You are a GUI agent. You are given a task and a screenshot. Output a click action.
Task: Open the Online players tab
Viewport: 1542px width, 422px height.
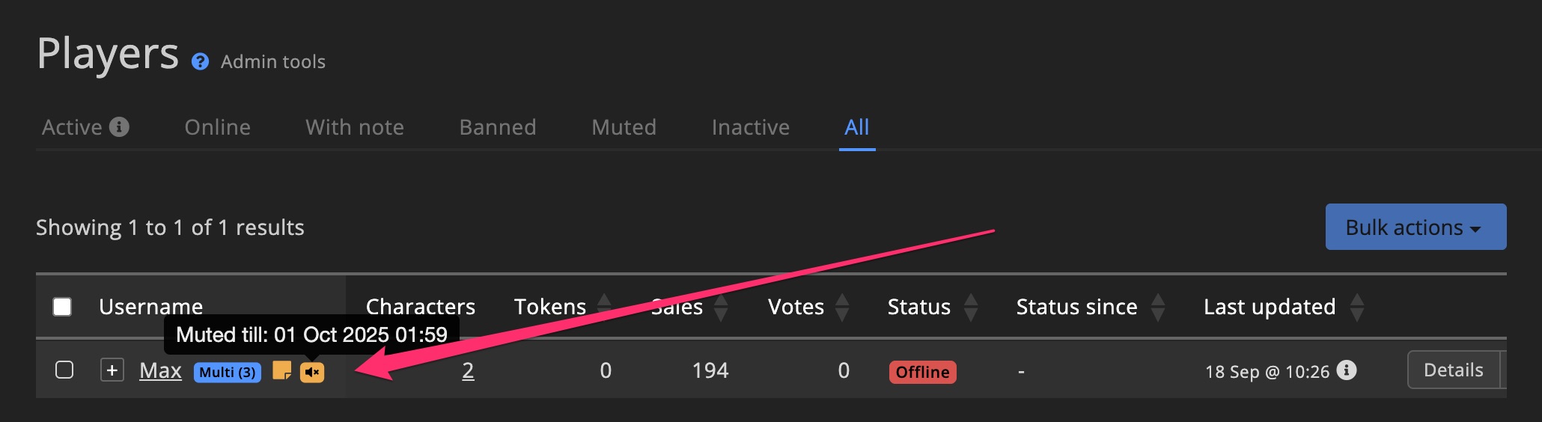tap(217, 127)
